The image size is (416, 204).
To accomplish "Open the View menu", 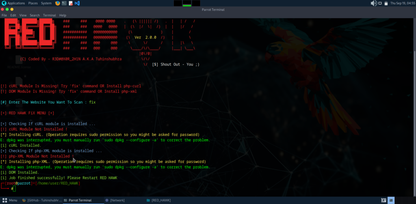I will point(23,15).
